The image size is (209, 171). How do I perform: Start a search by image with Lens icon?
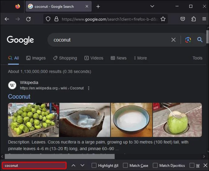click(188, 40)
